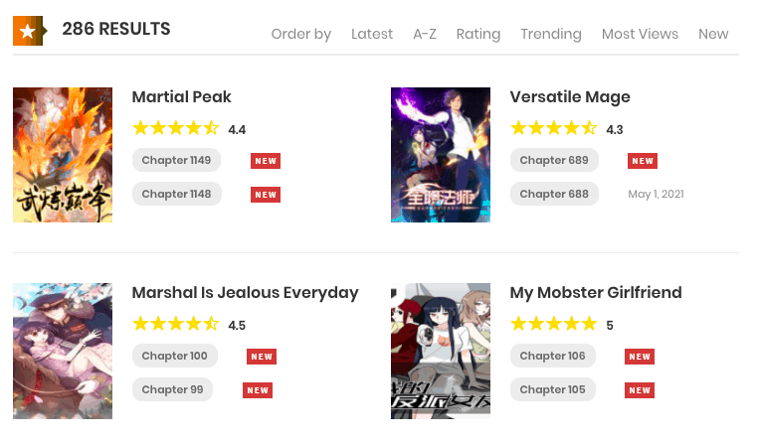
Task: Open Versatile Mage Chapter 688
Action: (x=554, y=194)
